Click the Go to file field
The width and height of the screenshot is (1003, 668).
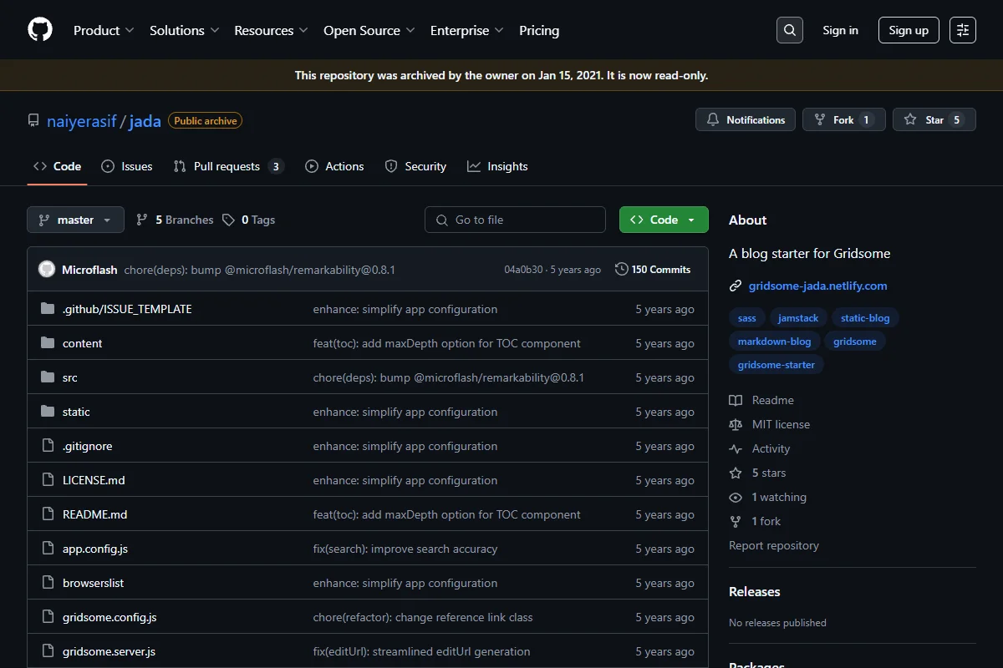[515, 220]
